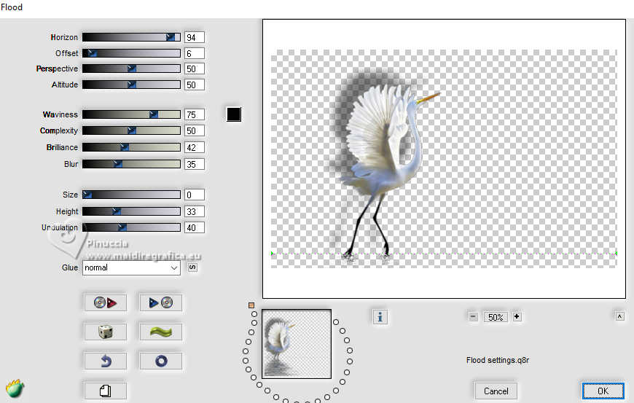Click the dice randomize button
Image resolution: width=634 pixels, height=403 pixels.
[x=106, y=332]
